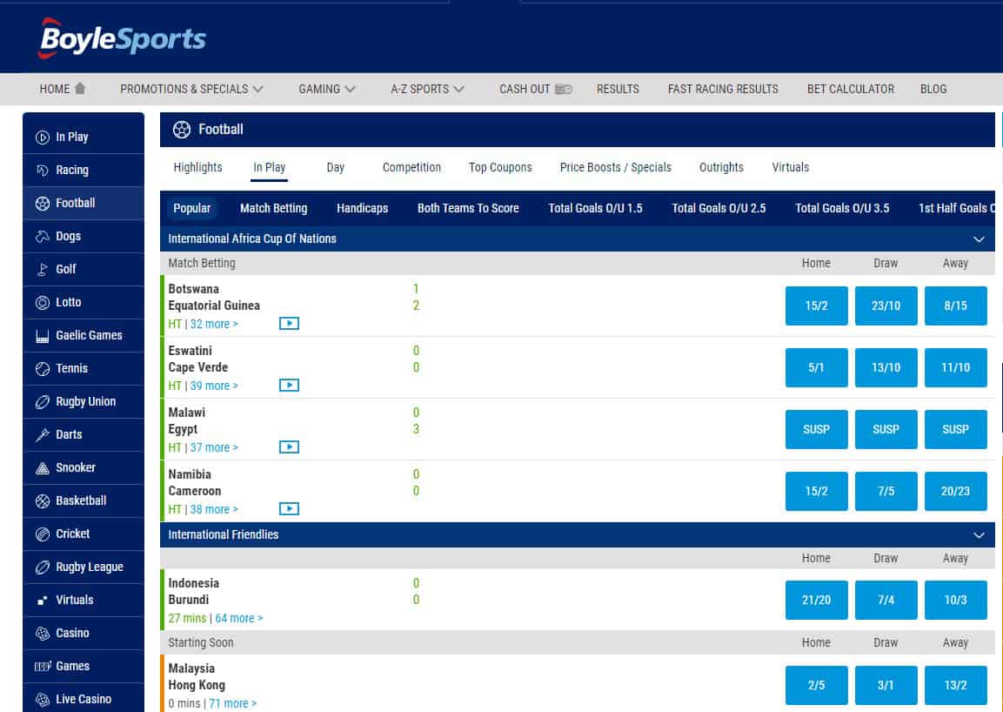Image resolution: width=1003 pixels, height=712 pixels.
Task: Select the In Play tab
Action: [x=270, y=167]
